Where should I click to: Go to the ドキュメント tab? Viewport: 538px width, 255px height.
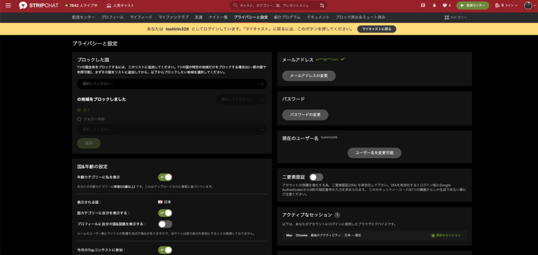point(318,17)
